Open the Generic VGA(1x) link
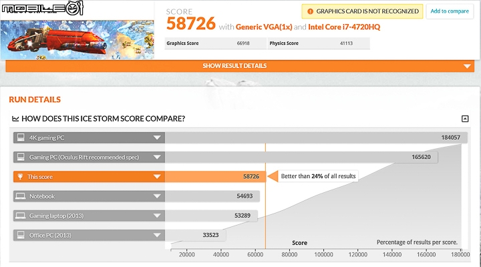481x267 pixels. tap(264, 27)
